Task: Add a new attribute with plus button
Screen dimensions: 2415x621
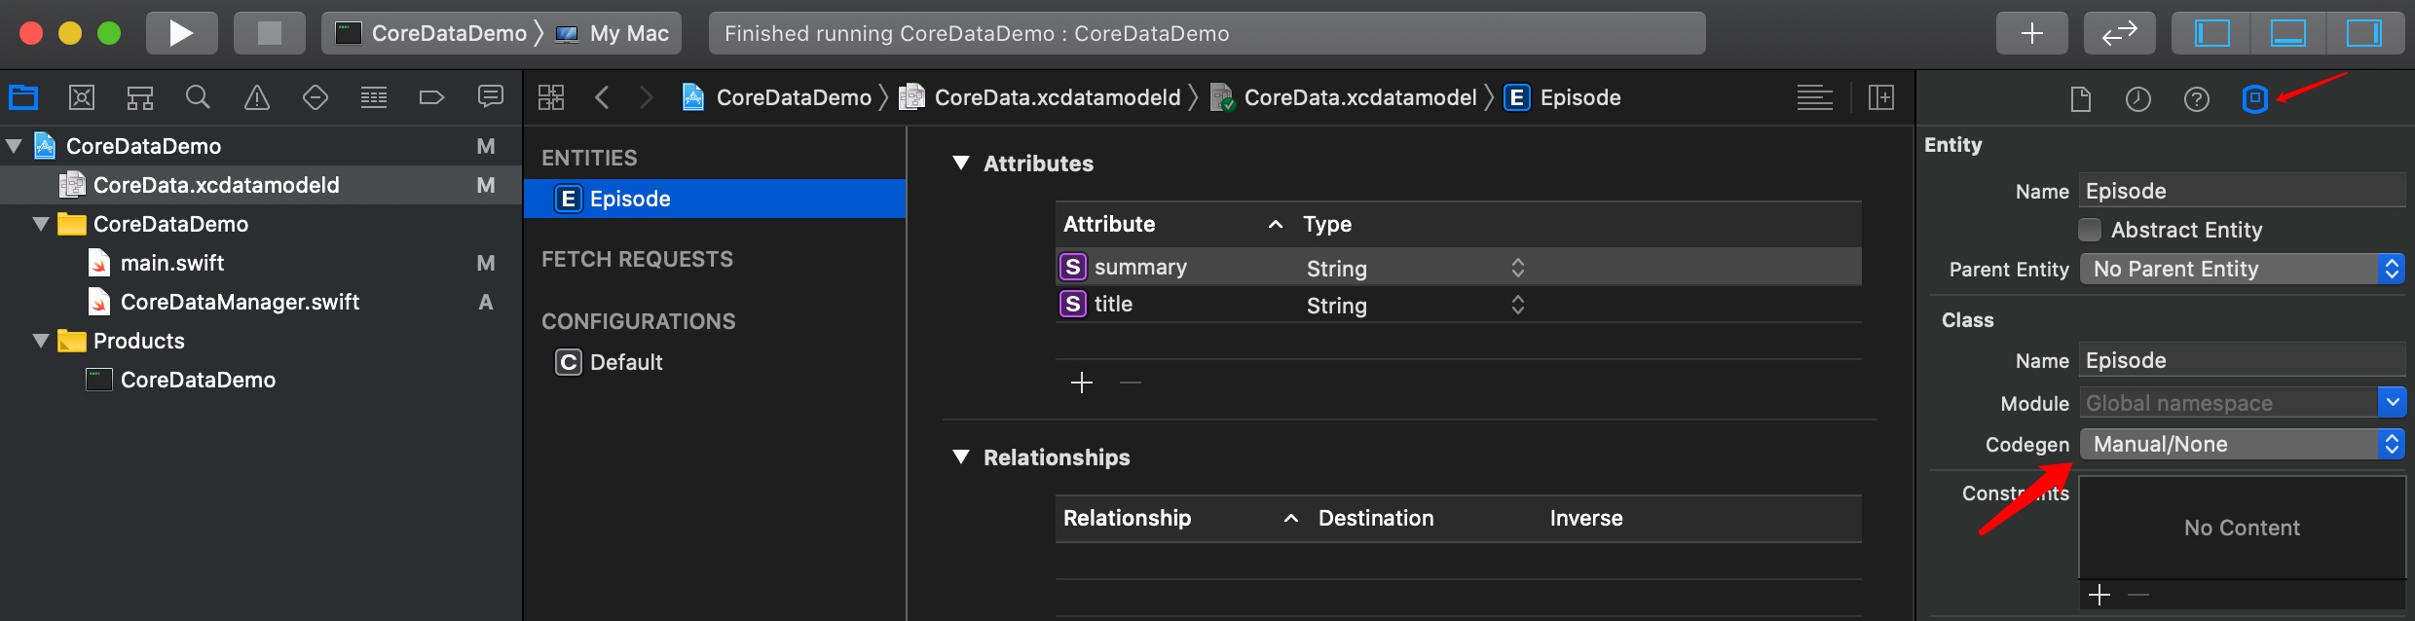Action: click(1082, 383)
